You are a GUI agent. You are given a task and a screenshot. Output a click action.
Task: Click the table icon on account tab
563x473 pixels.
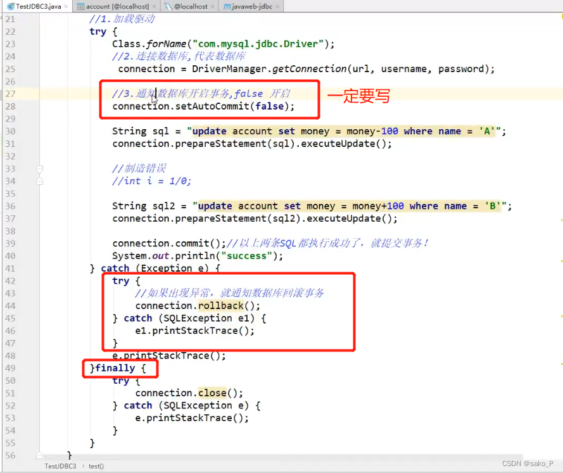(81, 6)
